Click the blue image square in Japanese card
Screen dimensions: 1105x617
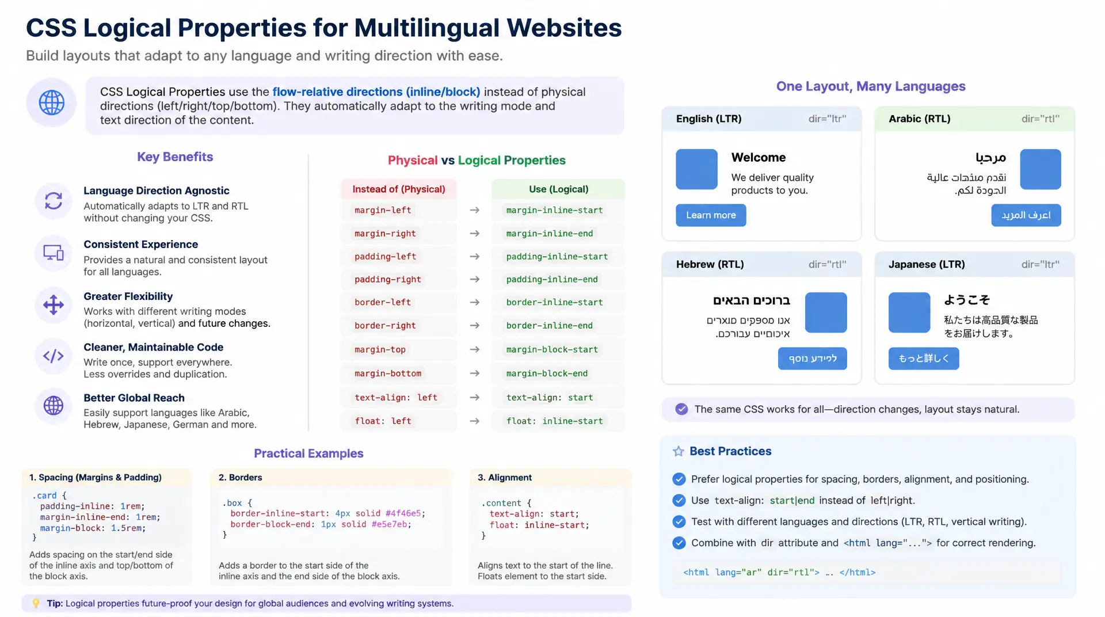point(909,313)
